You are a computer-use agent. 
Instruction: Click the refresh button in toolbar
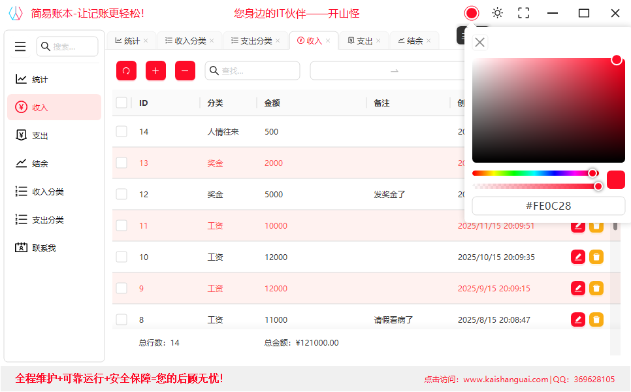pyautogui.click(x=126, y=71)
